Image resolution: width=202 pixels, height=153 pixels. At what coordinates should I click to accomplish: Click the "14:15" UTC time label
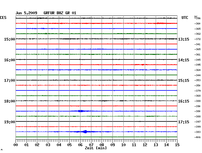184,60
